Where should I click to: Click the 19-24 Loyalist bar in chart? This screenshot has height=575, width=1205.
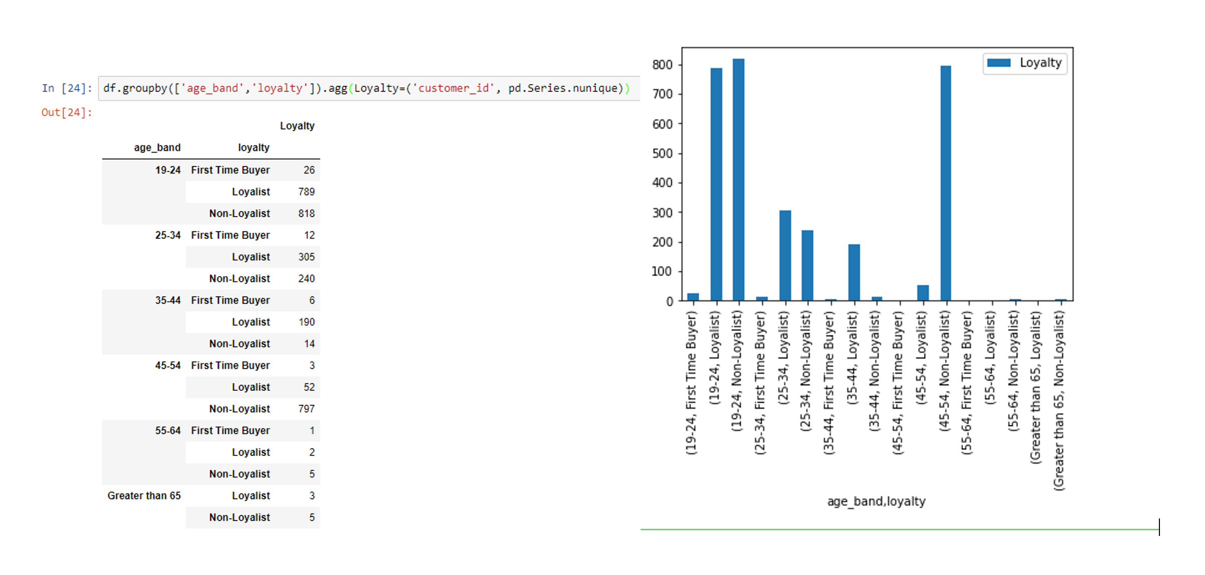[x=716, y=185]
